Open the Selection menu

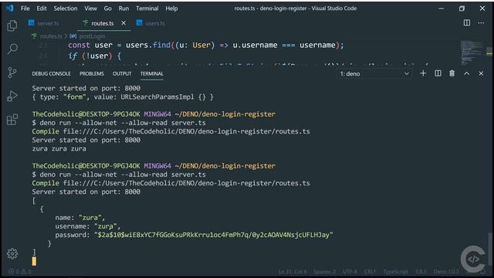[x=65, y=8]
